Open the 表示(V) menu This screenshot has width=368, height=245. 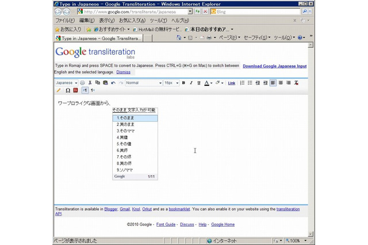point(107,21)
